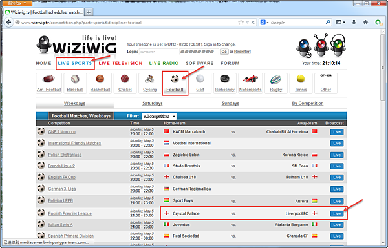Click the search magnifier in Google box

pos(328,22)
